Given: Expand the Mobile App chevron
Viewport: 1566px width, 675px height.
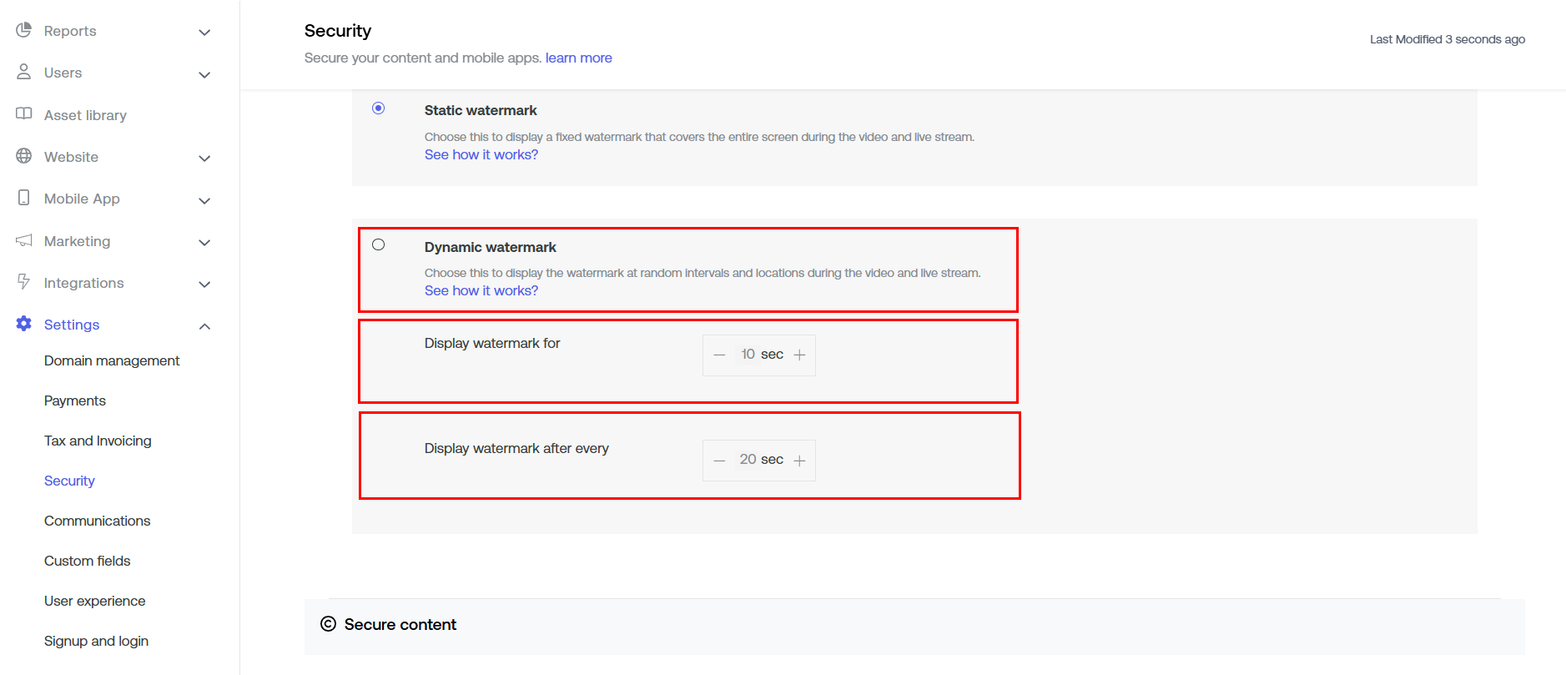Looking at the screenshot, I should tap(204, 200).
